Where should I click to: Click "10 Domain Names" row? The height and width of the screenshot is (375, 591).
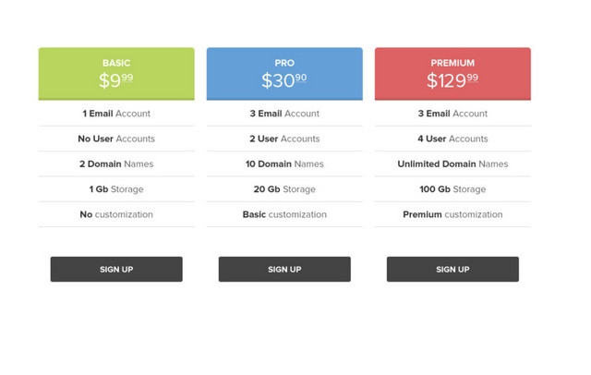pyautogui.click(x=284, y=163)
